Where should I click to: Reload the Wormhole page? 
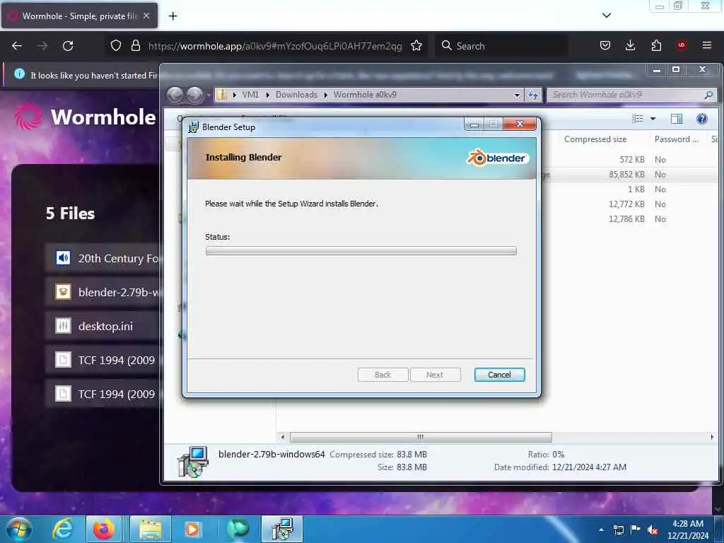[68, 46]
